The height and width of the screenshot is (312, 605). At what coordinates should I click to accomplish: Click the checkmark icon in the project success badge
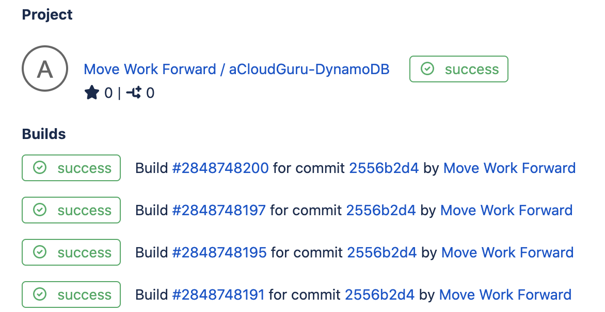point(427,68)
